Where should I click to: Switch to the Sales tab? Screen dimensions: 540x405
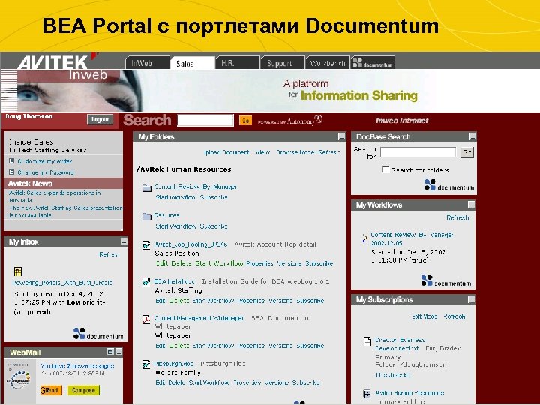point(192,63)
